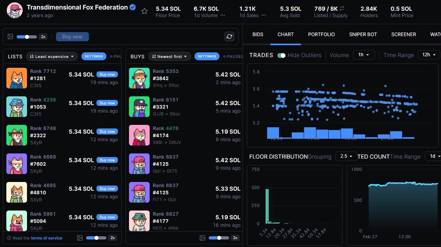Buy now fox #1281 for 5.34 SOL
Screen dimensions: 441x247
click(107, 74)
